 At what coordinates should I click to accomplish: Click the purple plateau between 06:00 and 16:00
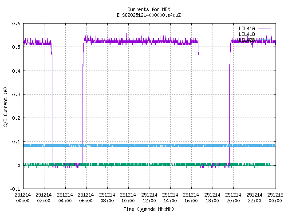142,42
